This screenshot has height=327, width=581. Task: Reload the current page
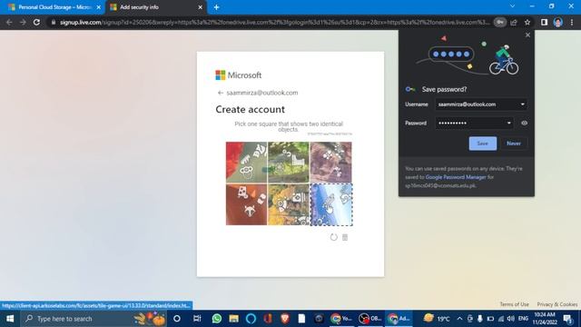click(x=36, y=22)
